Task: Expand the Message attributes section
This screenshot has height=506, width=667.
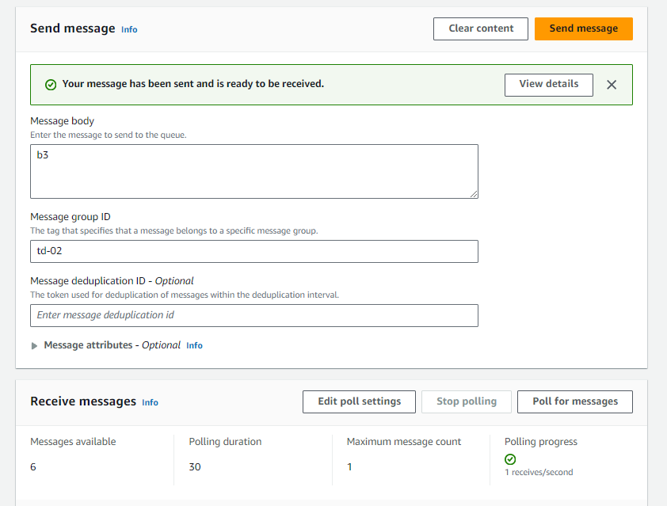Action: coord(34,345)
